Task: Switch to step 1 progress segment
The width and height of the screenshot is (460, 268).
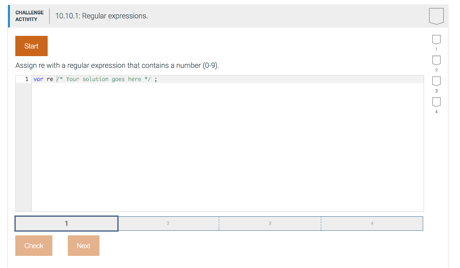Action: pos(66,223)
